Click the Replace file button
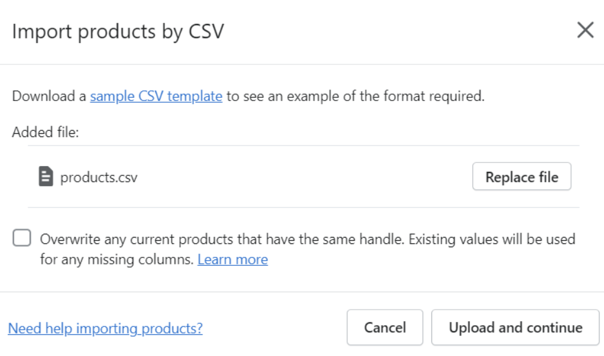This screenshot has width=604, height=356. pos(522,176)
